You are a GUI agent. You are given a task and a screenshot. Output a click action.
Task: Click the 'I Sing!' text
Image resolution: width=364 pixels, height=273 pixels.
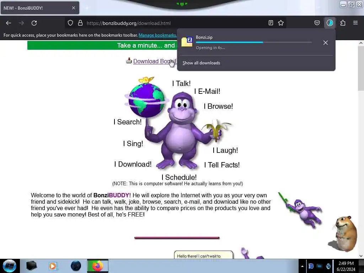tap(133, 144)
